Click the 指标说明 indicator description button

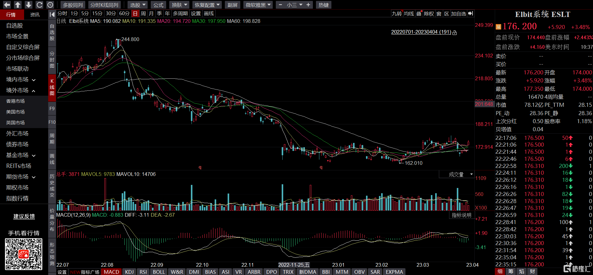461,215
